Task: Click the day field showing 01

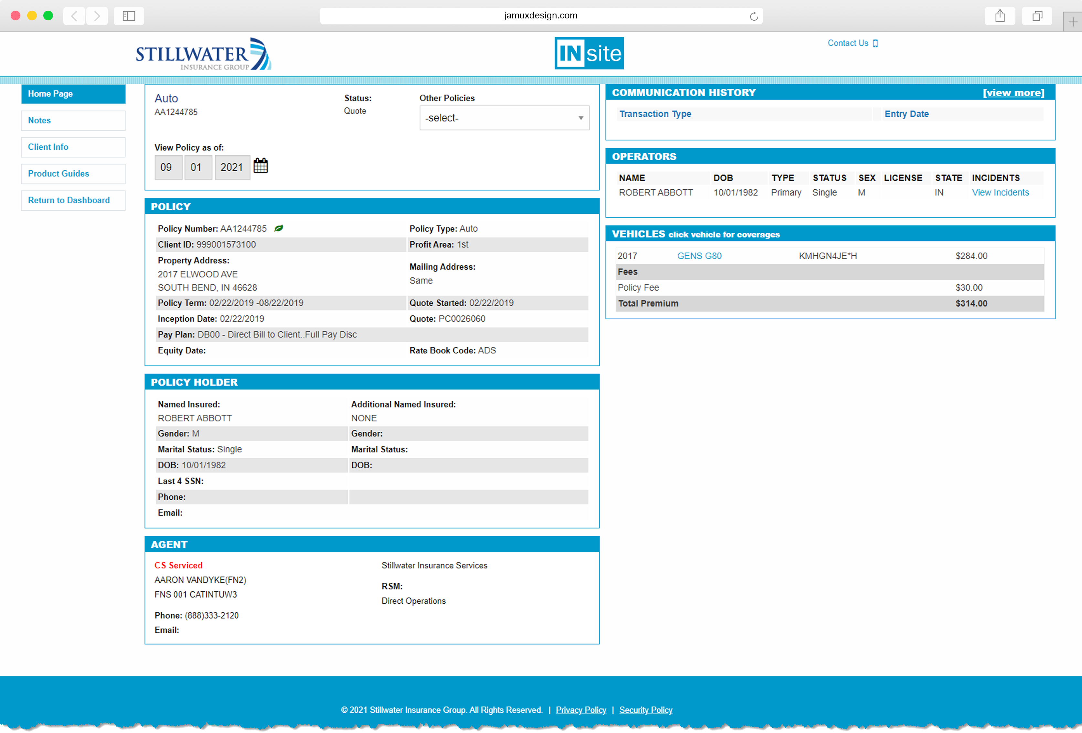Action: [198, 167]
